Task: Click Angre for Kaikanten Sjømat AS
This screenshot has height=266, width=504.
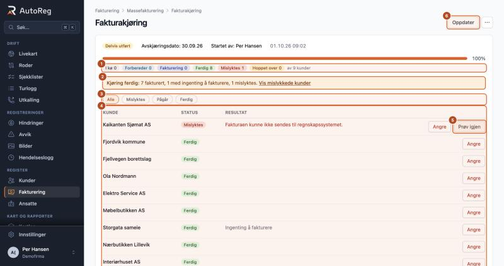Action: pos(439,127)
